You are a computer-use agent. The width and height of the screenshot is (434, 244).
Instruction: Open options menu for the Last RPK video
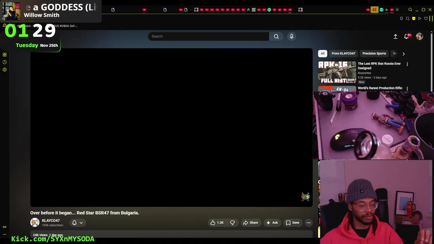click(x=407, y=64)
